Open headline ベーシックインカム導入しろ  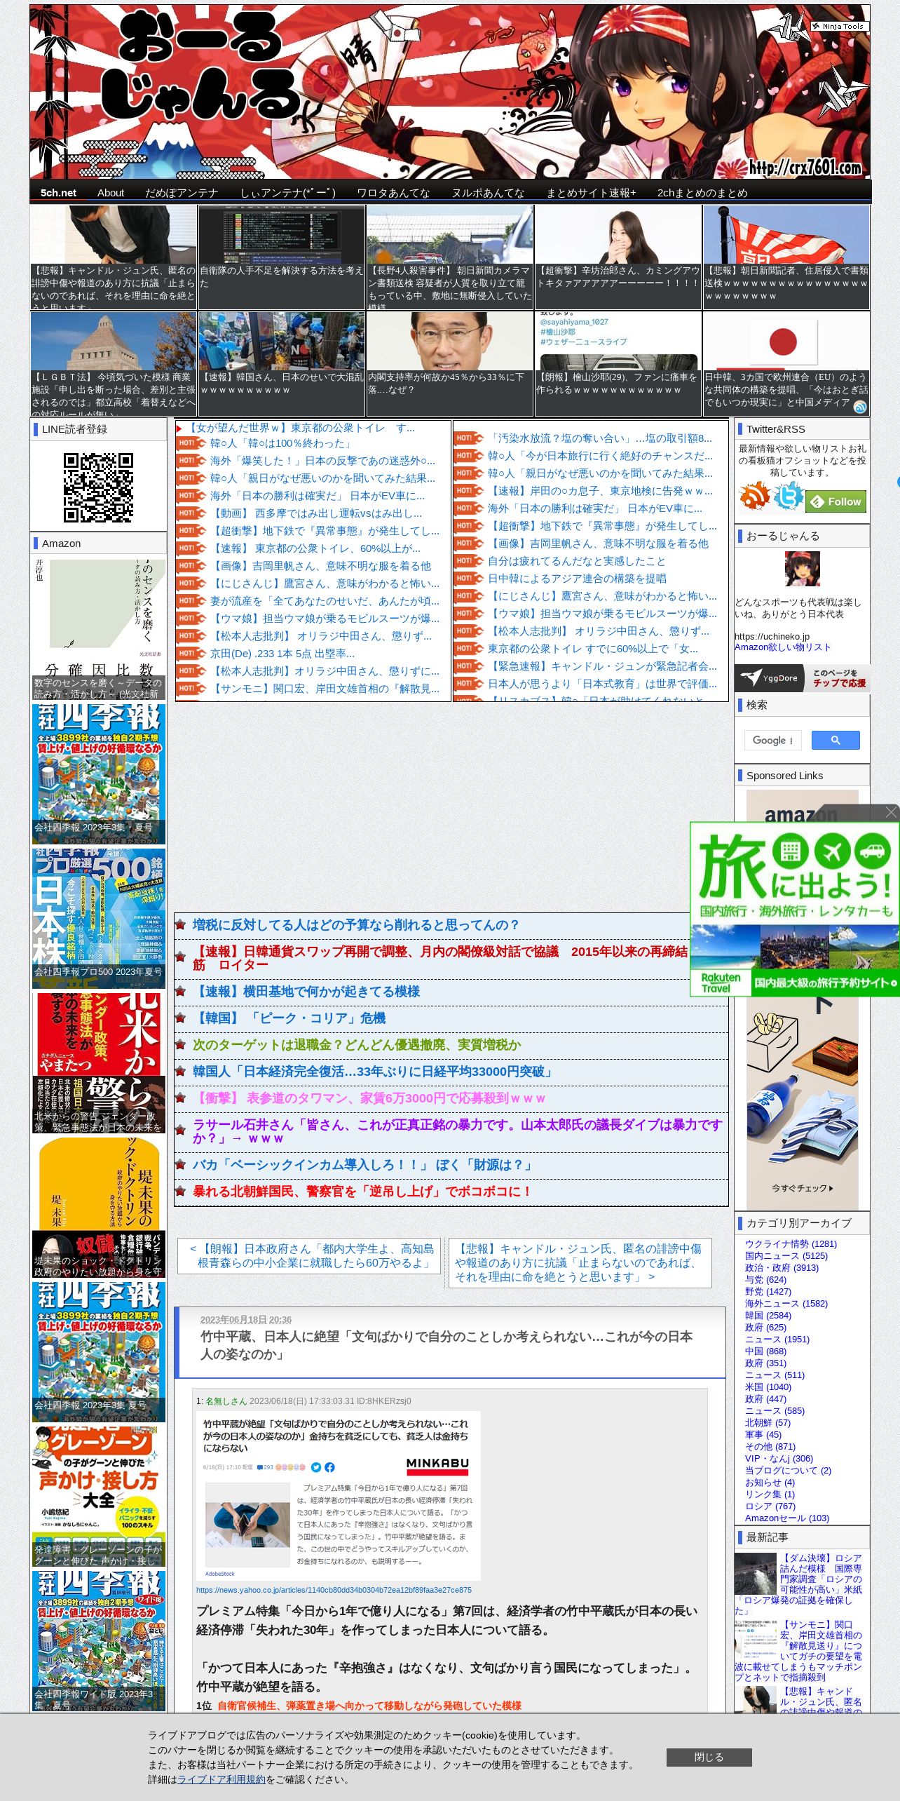click(x=363, y=1165)
